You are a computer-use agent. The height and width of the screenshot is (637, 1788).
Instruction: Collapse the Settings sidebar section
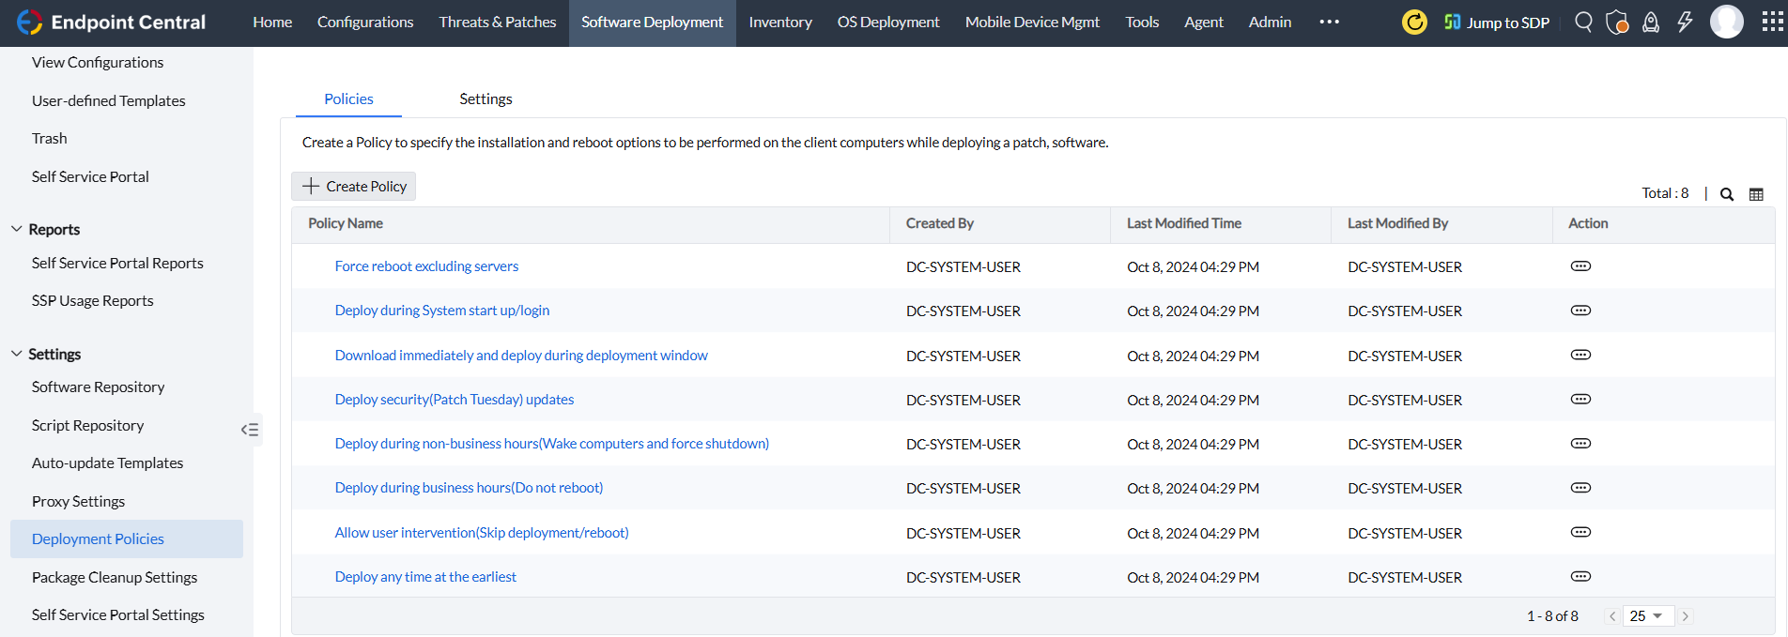pyautogui.click(x=17, y=354)
